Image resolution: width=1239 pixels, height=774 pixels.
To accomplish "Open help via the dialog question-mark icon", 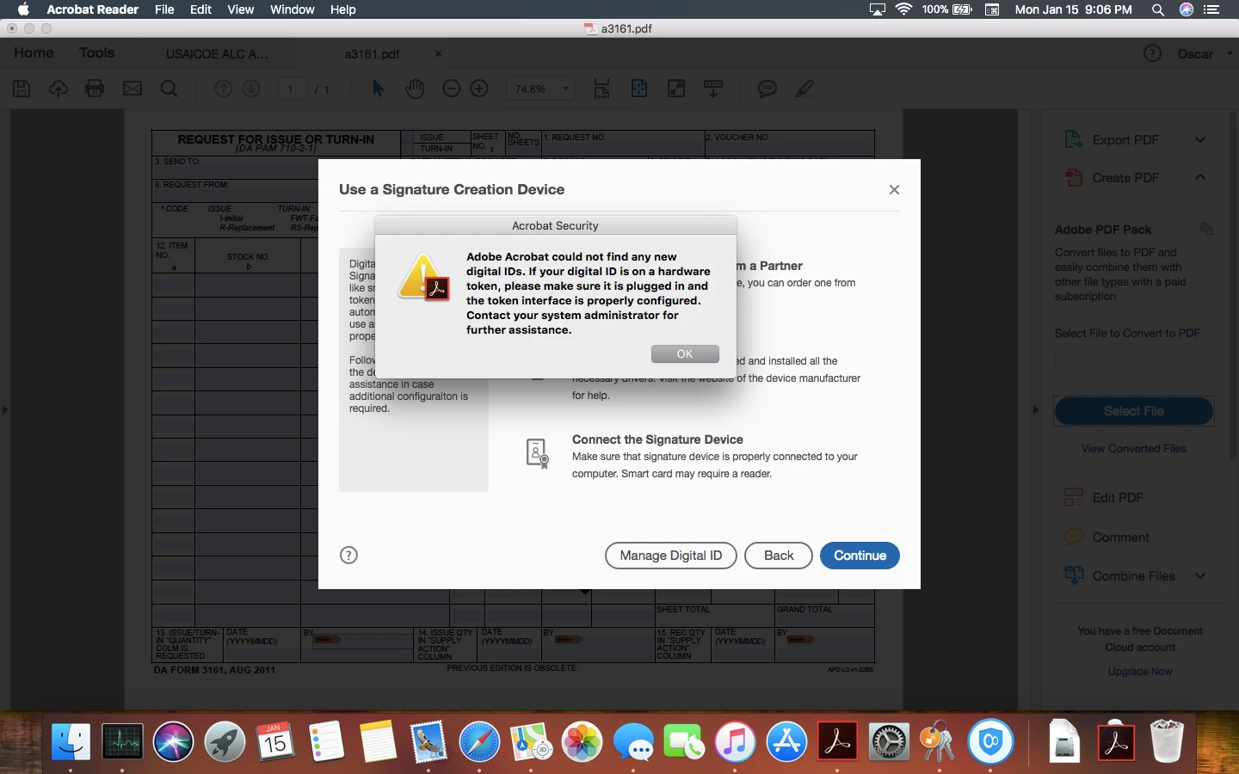I will [x=348, y=555].
